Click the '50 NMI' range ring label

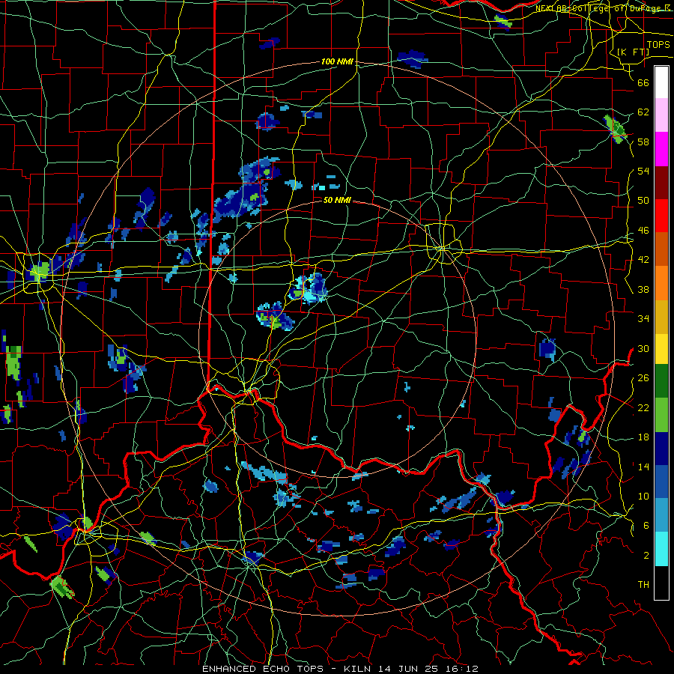(x=337, y=200)
